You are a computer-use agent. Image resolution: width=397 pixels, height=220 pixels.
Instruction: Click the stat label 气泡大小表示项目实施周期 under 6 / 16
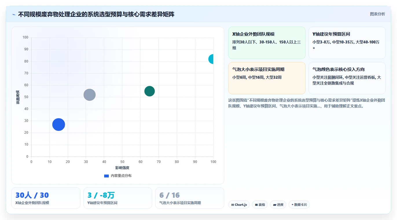180,203
